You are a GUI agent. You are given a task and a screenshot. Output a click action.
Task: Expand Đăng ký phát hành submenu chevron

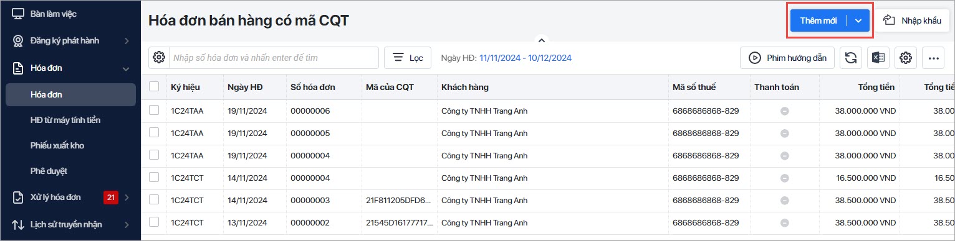click(x=127, y=41)
